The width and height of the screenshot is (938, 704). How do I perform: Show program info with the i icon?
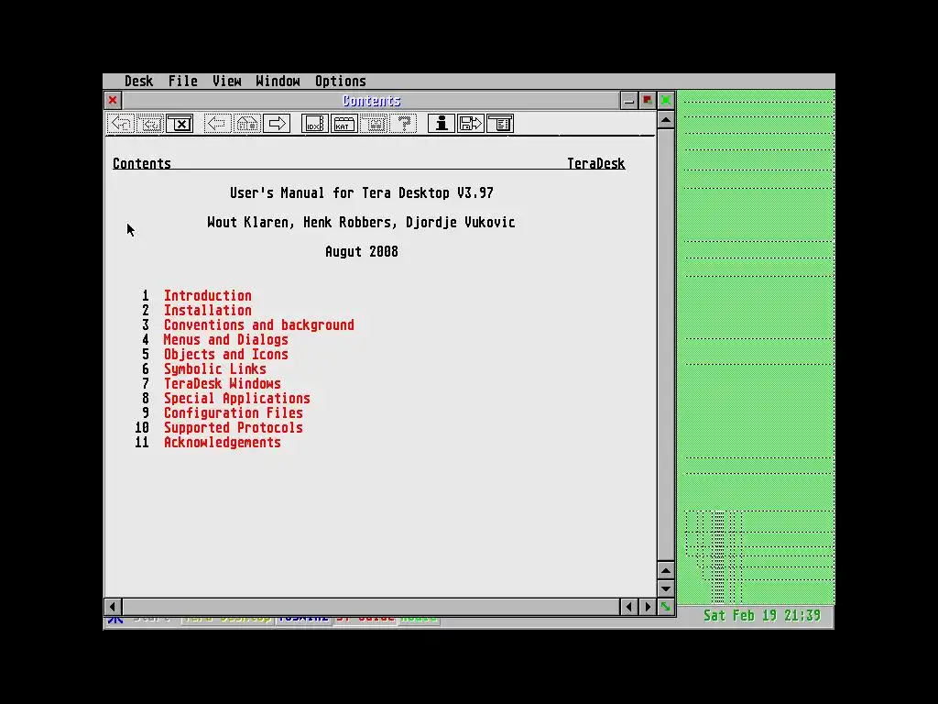(x=442, y=124)
